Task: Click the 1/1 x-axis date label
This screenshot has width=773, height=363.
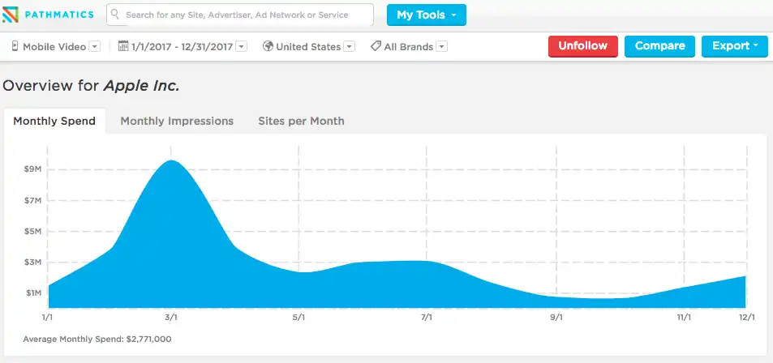Action: pos(47,318)
